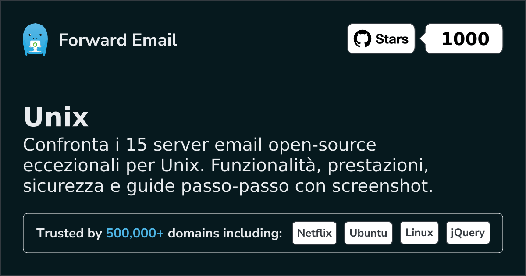Click the blue Forward Email mascot logo
Screen dimensions: 526x276
[35, 39]
